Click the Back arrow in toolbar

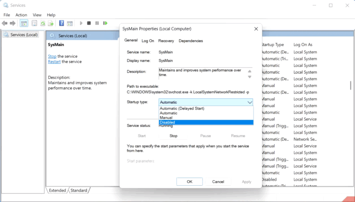pos(5,23)
